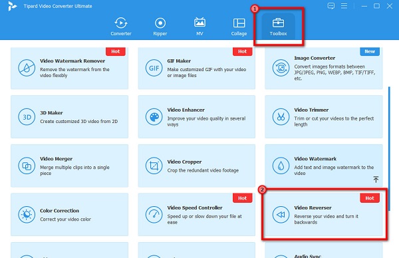This screenshot has width=399, height=258.
Task: Open Video Merger title
Action: [x=57, y=159]
